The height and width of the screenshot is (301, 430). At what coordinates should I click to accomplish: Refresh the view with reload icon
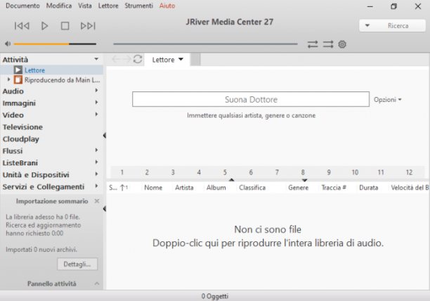pyautogui.click(x=138, y=59)
